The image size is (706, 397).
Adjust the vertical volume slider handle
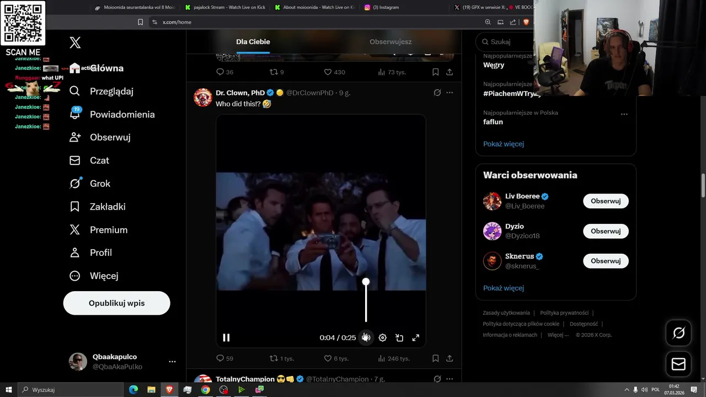click(366, 282)
